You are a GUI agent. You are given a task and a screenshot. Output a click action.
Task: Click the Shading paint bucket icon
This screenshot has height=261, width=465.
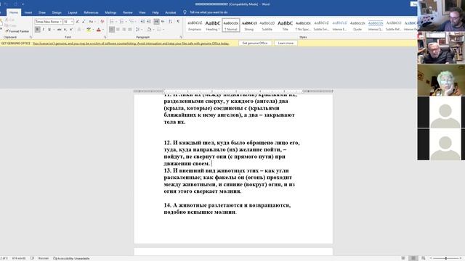[x=149, y=29]
